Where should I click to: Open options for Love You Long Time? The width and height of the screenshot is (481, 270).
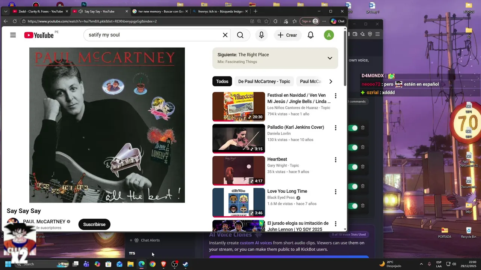(336, 192)
